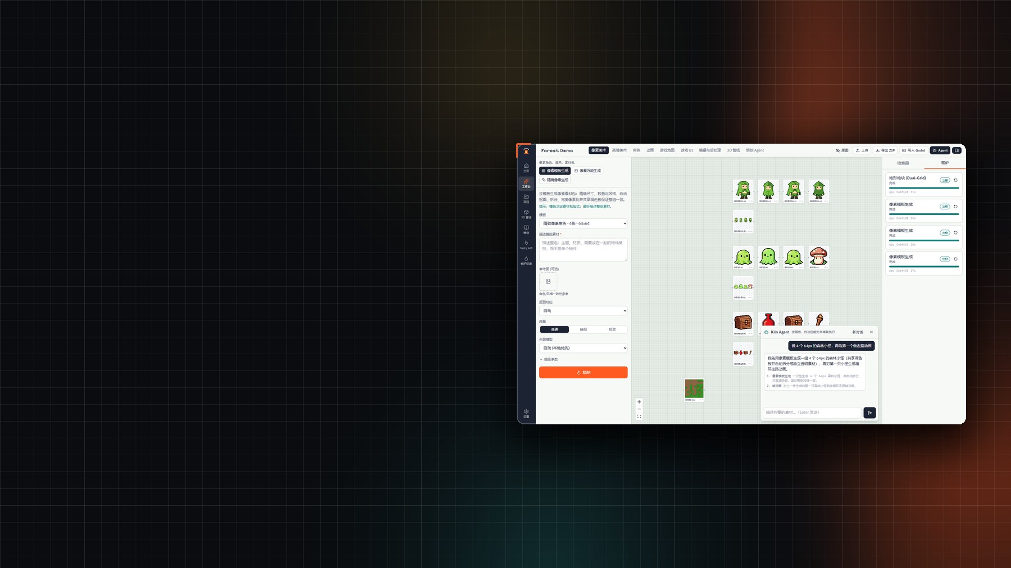Open the template dropdown showing 64x64
Image resolution: width=1011 pixels, height=568 pixels.
(x=584, y=223)
